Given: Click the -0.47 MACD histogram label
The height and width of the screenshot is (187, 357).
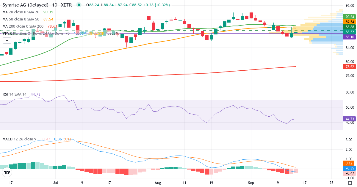Looking at the screenshot, I should point(349,173).
